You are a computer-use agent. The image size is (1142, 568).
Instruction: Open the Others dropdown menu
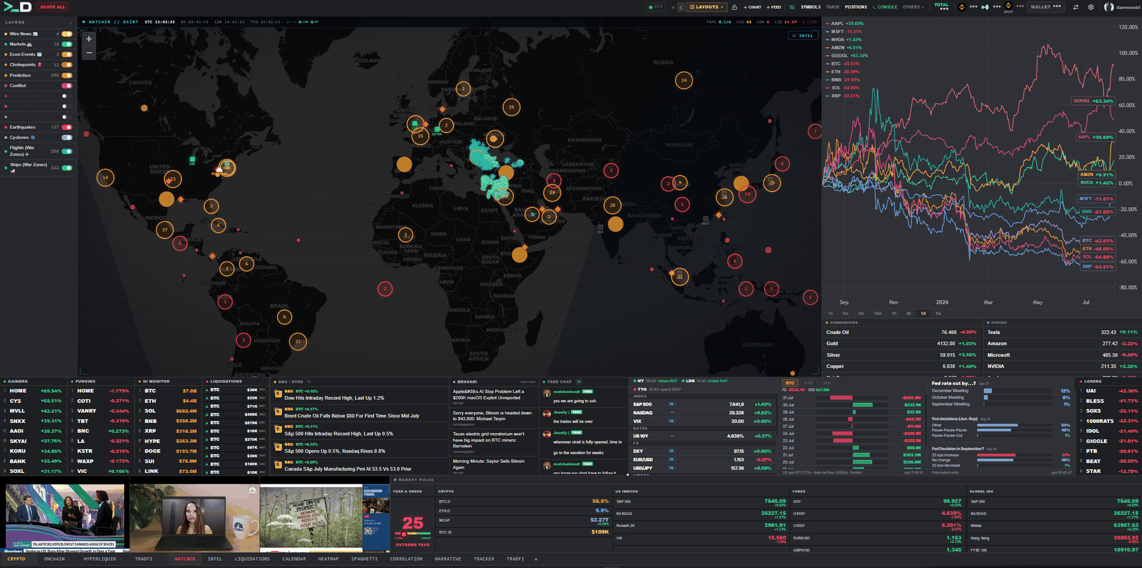(913, 7)
